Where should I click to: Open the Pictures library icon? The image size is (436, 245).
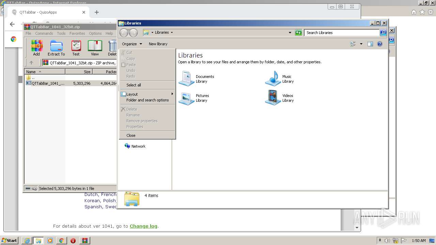pyautogui.click(x=186, y=98)
